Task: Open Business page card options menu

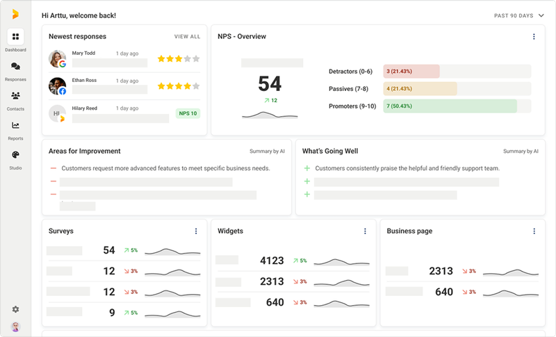Action: [534, 231]
